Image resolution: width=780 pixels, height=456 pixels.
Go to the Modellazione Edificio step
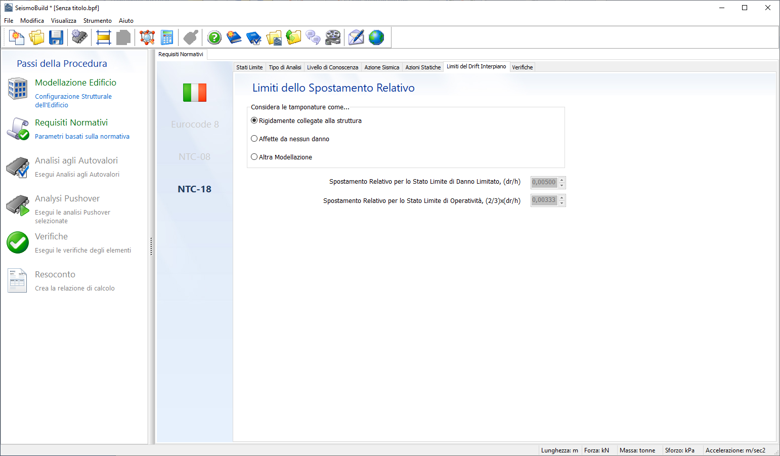click(75, 82)
